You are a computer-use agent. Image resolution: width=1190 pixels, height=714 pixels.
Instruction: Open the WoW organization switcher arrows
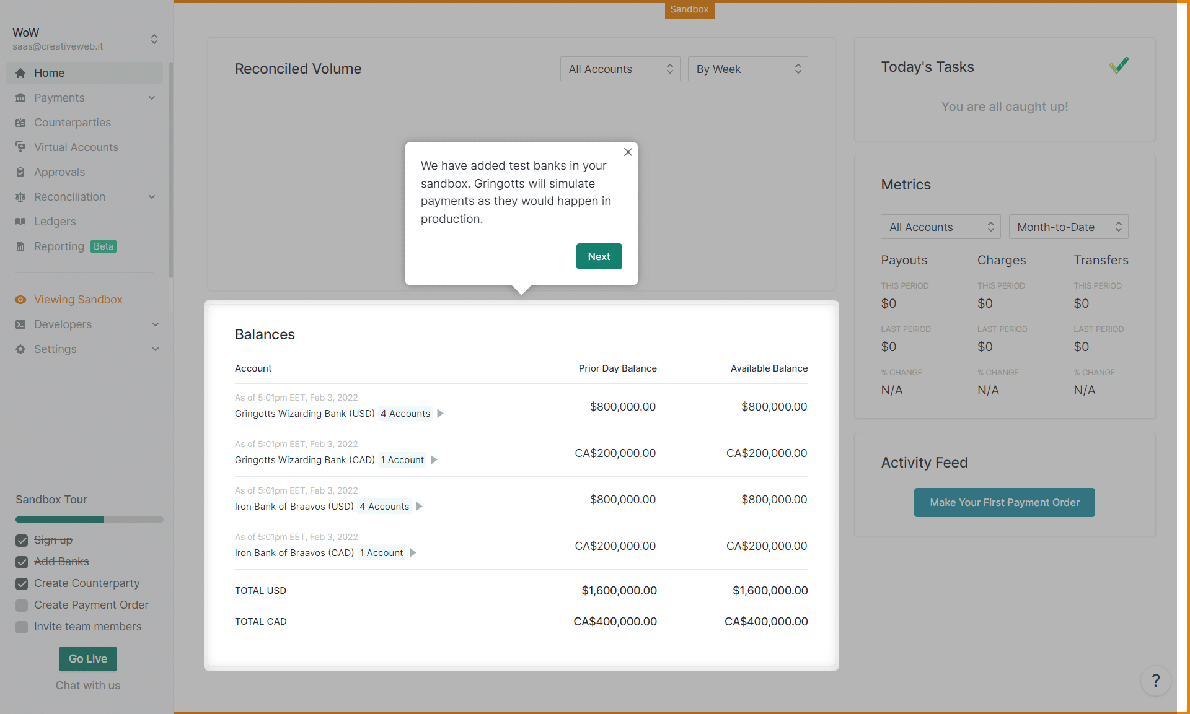pos(154,39)
